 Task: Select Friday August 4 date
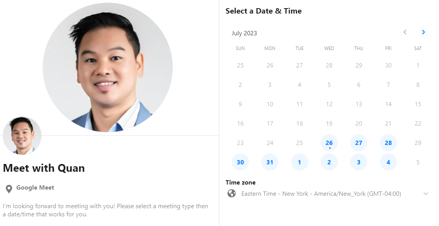click(x=388, y=162)
